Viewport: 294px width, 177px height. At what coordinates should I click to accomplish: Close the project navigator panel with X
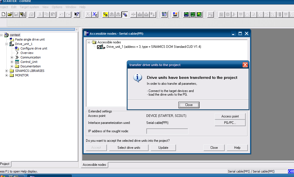tap(76, 29)
